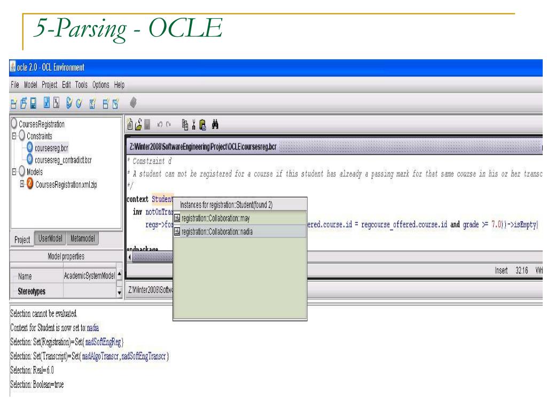Open the File menu
The height and width of the screenshot is (410, 547).
tap(14, 85)
